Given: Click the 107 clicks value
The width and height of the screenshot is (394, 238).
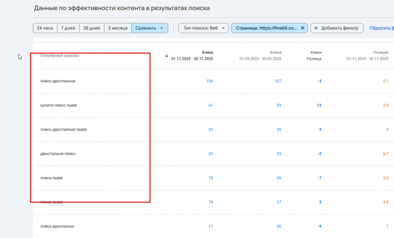Looking at the screenshot, I should pyautogui.click(x=278, y=81).
